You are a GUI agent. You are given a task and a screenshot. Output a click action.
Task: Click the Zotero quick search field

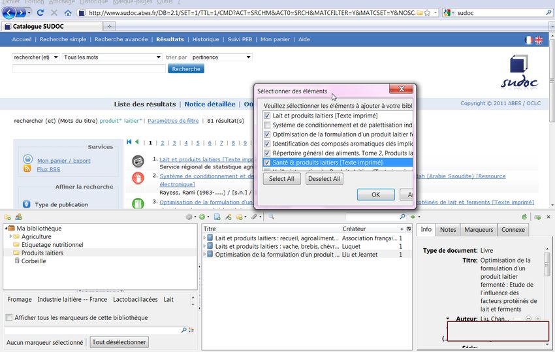(376, 216)
